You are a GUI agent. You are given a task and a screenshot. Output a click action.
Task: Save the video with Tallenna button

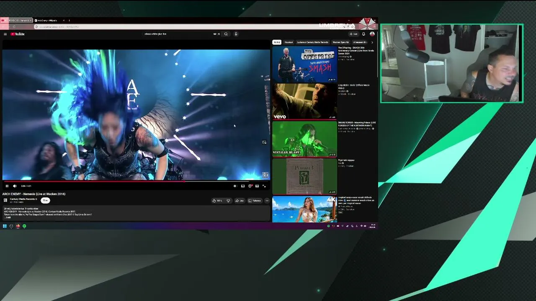[x=255, y=201]
